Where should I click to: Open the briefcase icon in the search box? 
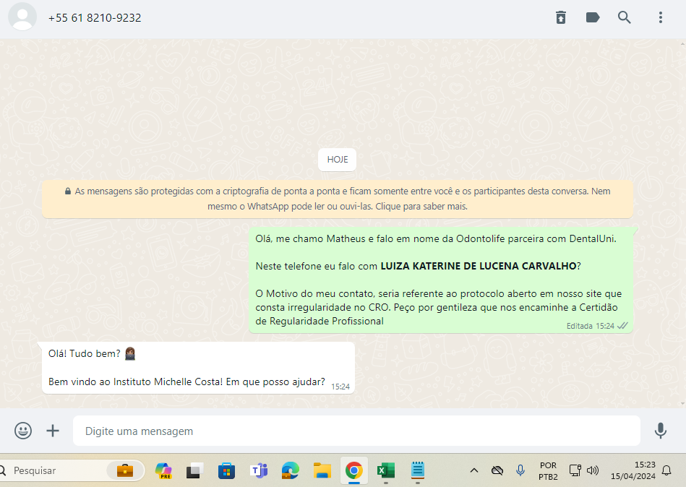point(124,470)
